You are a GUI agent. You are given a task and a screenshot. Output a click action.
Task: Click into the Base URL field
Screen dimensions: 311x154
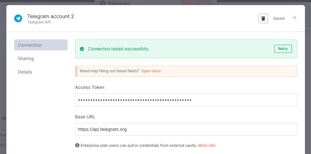point(186,129)
